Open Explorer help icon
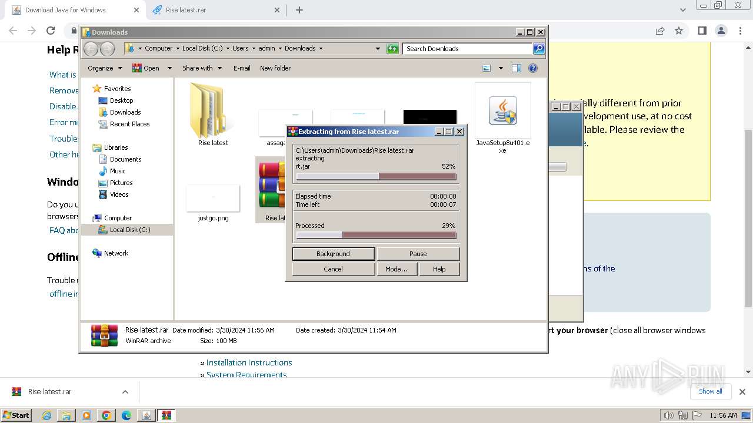753x423 pixels. (x=533, y=68)
